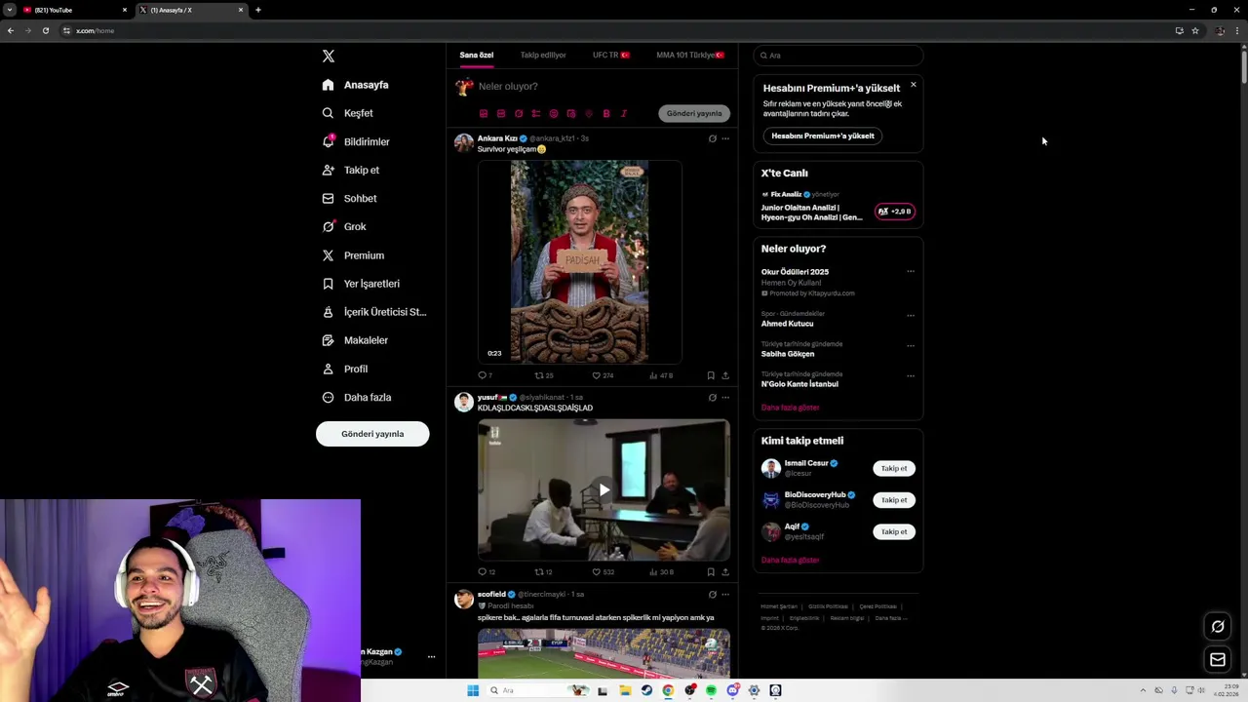Reload the browser page

click(x=46, y=30)
